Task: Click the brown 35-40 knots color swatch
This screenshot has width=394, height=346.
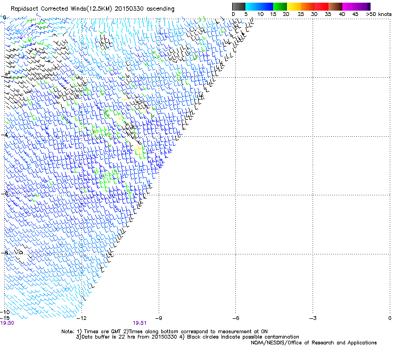Action: [335, 6]
